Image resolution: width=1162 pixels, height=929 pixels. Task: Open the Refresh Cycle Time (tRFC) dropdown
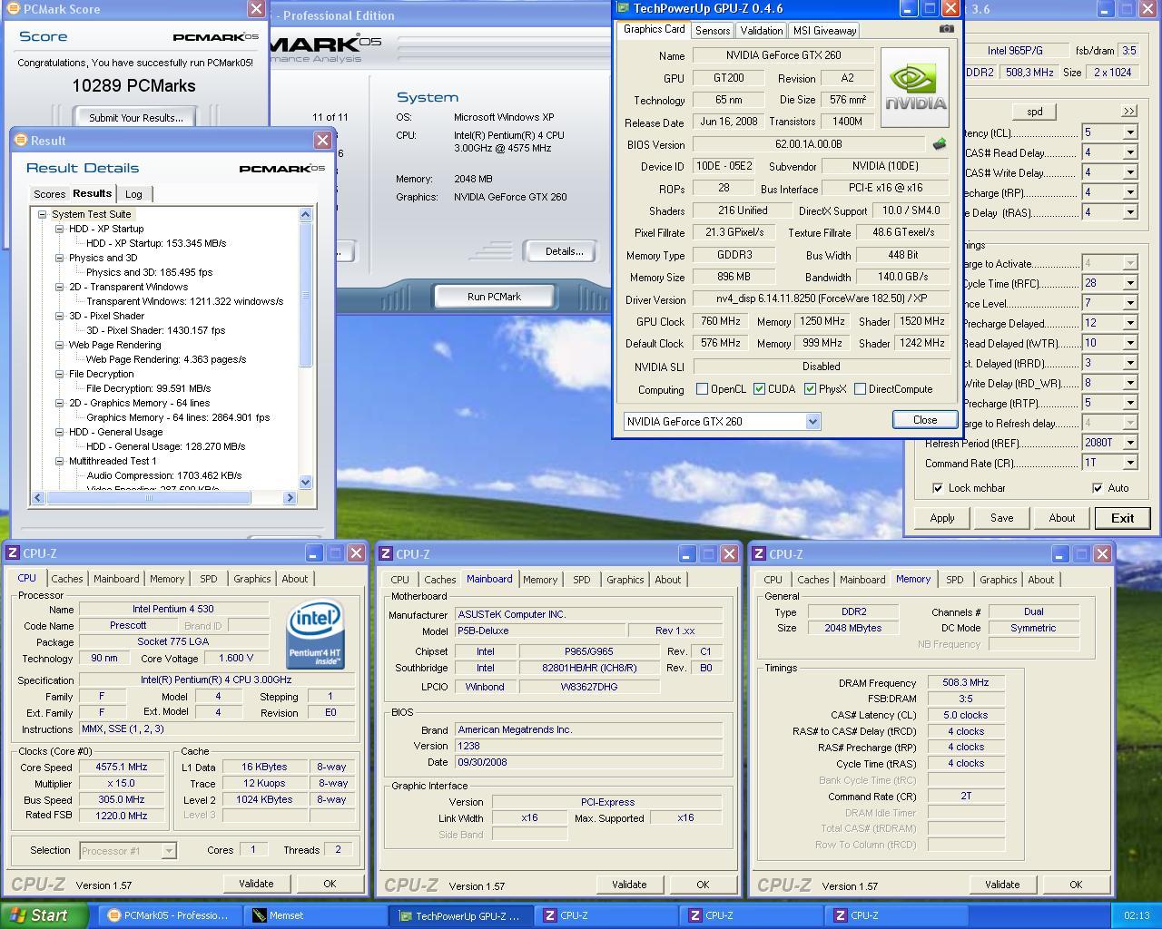point(1130,283)
